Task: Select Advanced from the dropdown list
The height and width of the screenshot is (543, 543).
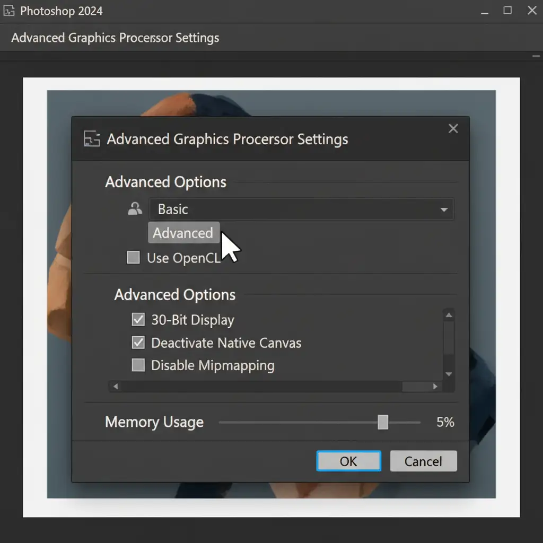Action: pyautogui.click(x=183, y=233)
